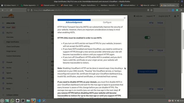Open Client Certificates sidebar entry
This screenshot has width=184, height=103.
[x=13, y=46]
